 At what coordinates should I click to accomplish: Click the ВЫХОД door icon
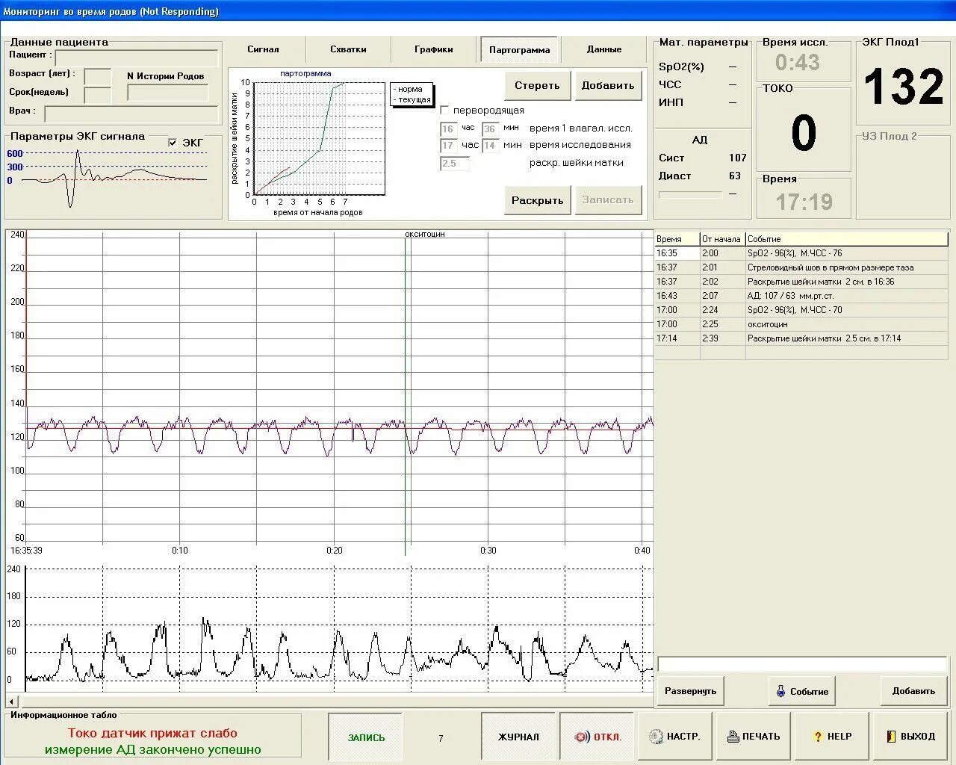[x=910, y=737]
